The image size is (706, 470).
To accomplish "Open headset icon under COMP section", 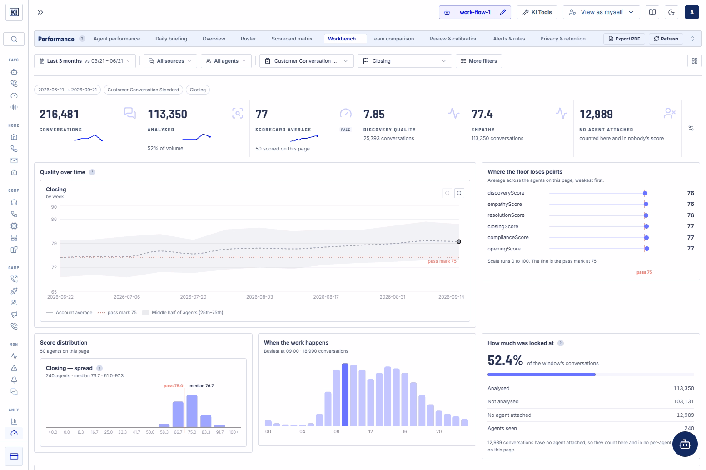I will pos(14,202).
